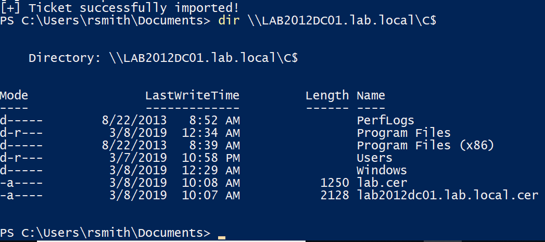Image resolution: width=545 pixels, height=242 pixels.
Task: Click the bottom PS prompt path text
Action: (104, 232)
